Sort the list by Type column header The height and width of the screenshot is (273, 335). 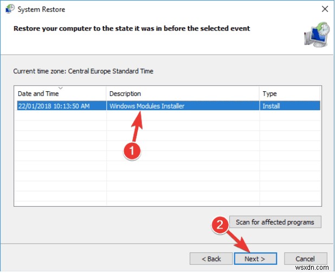click(x=269, y=94)
